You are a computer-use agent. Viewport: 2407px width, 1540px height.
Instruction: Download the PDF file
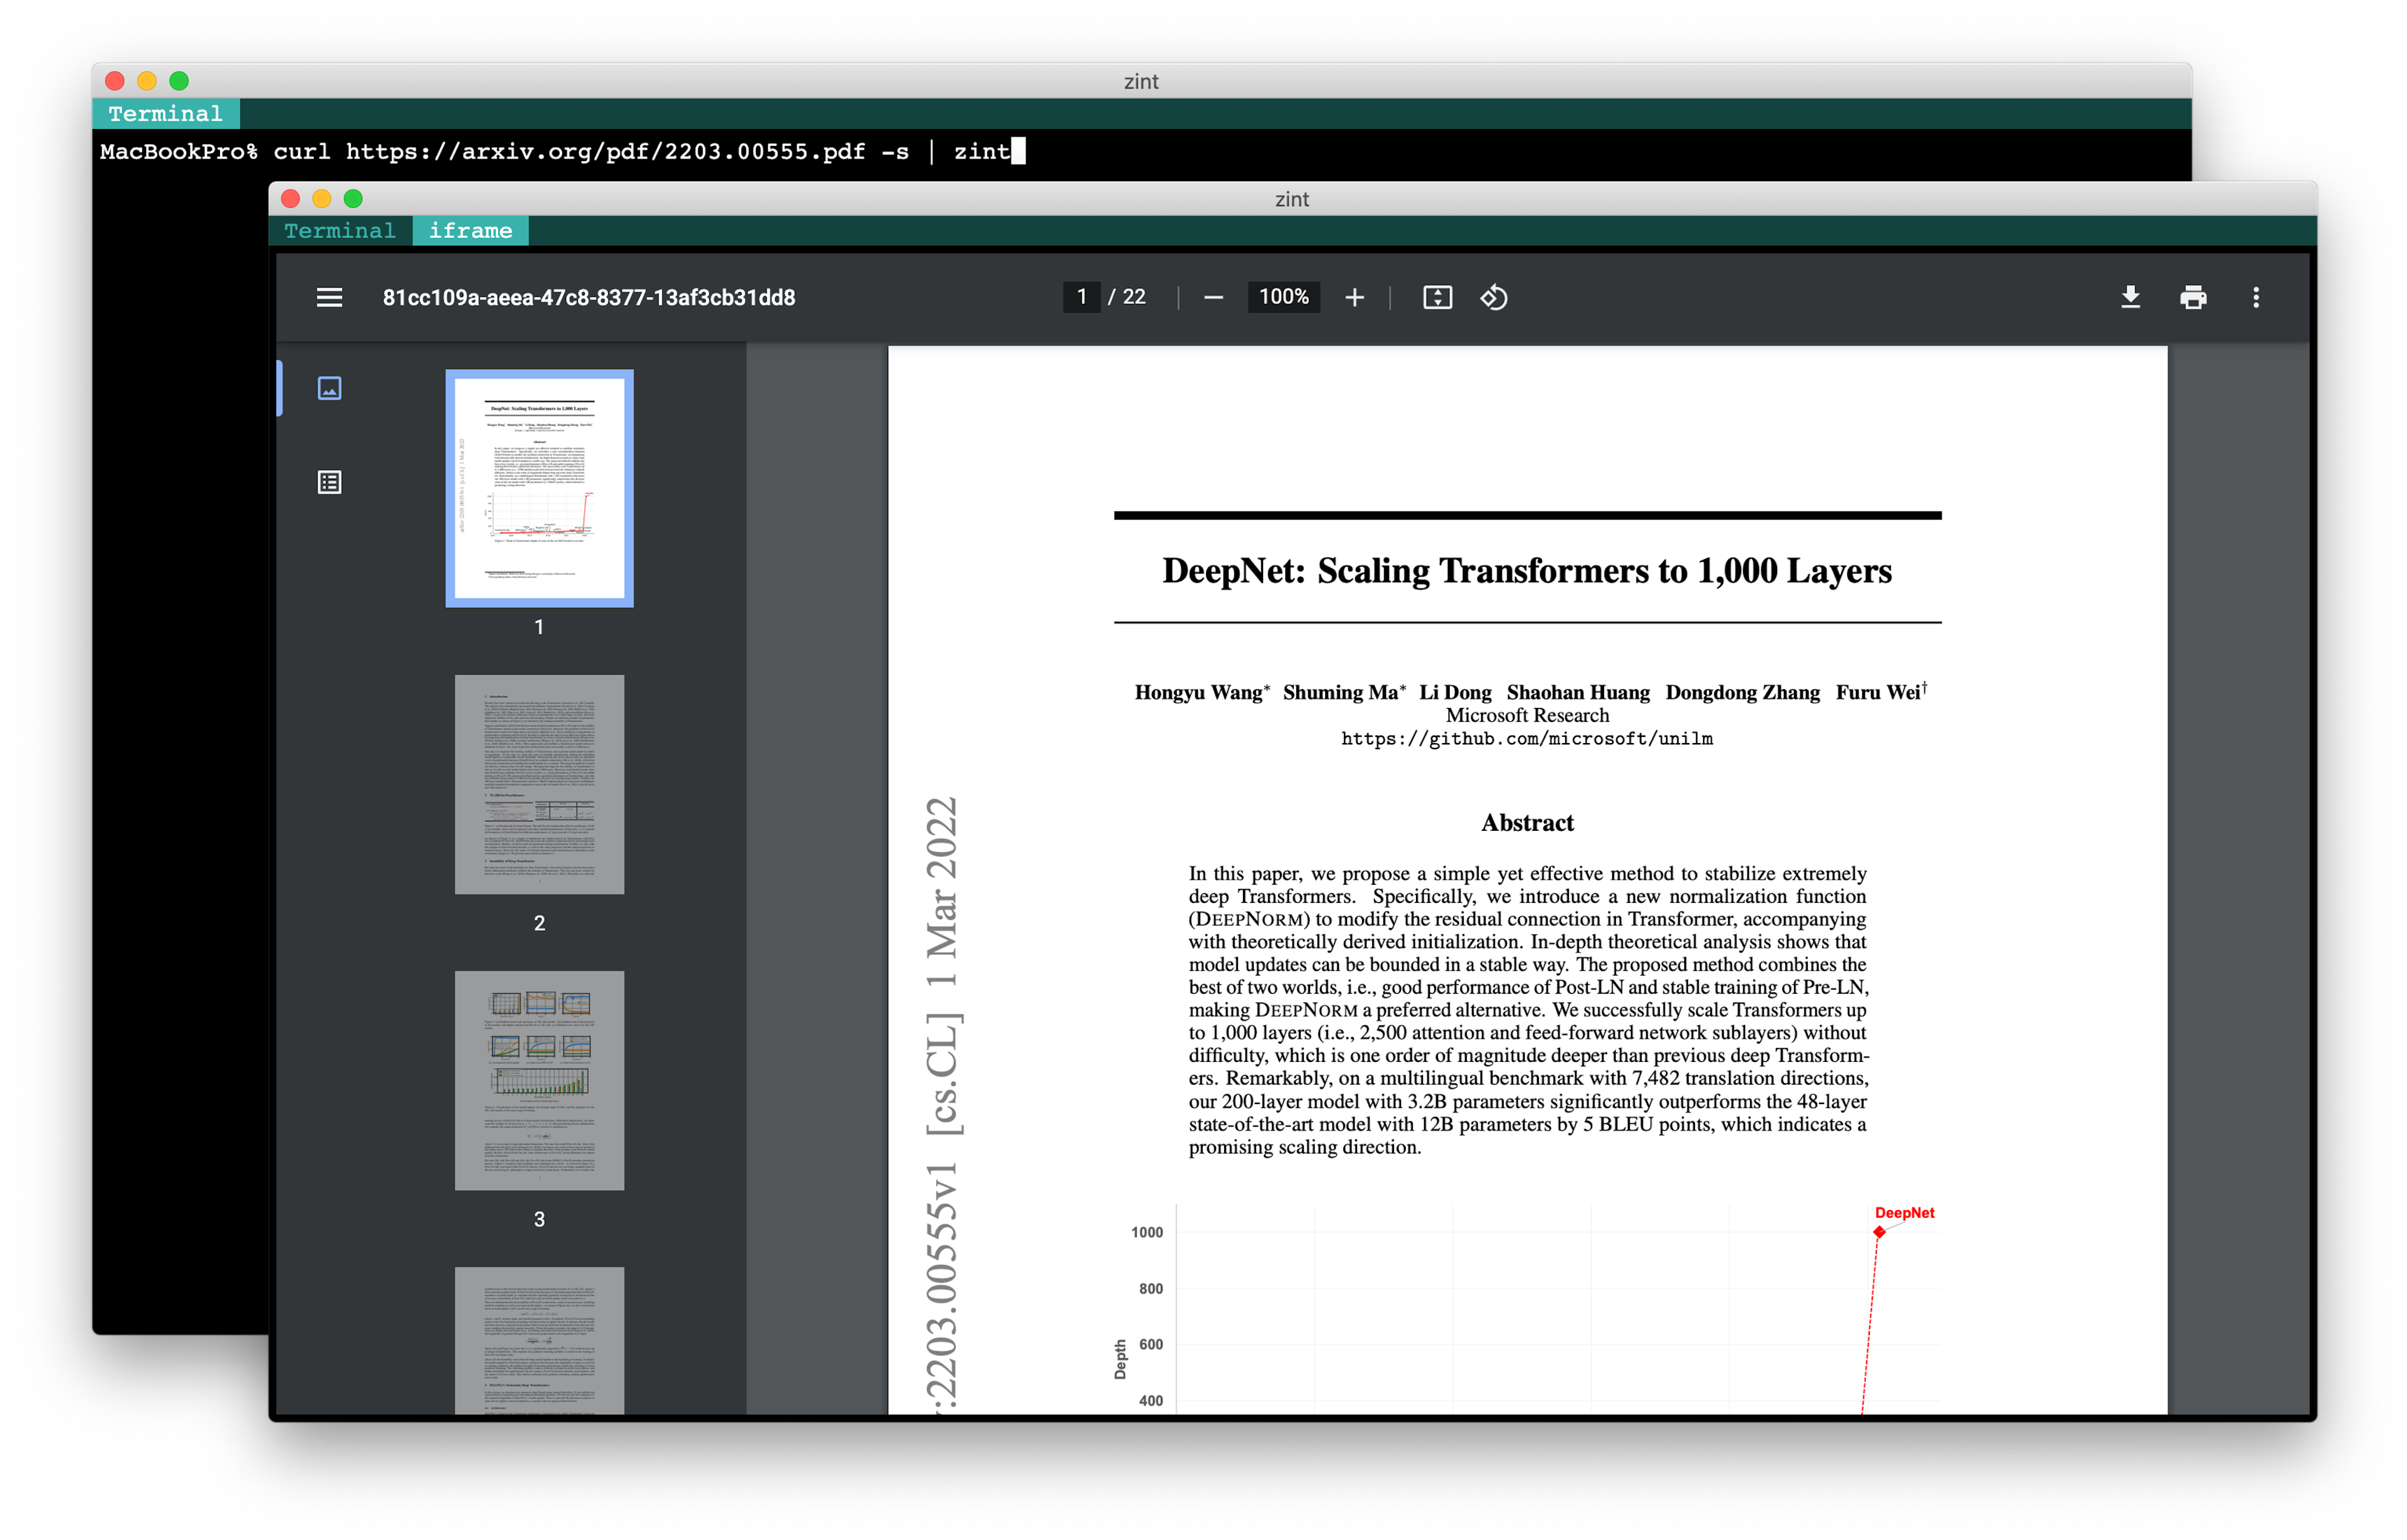coord(2130,297)
